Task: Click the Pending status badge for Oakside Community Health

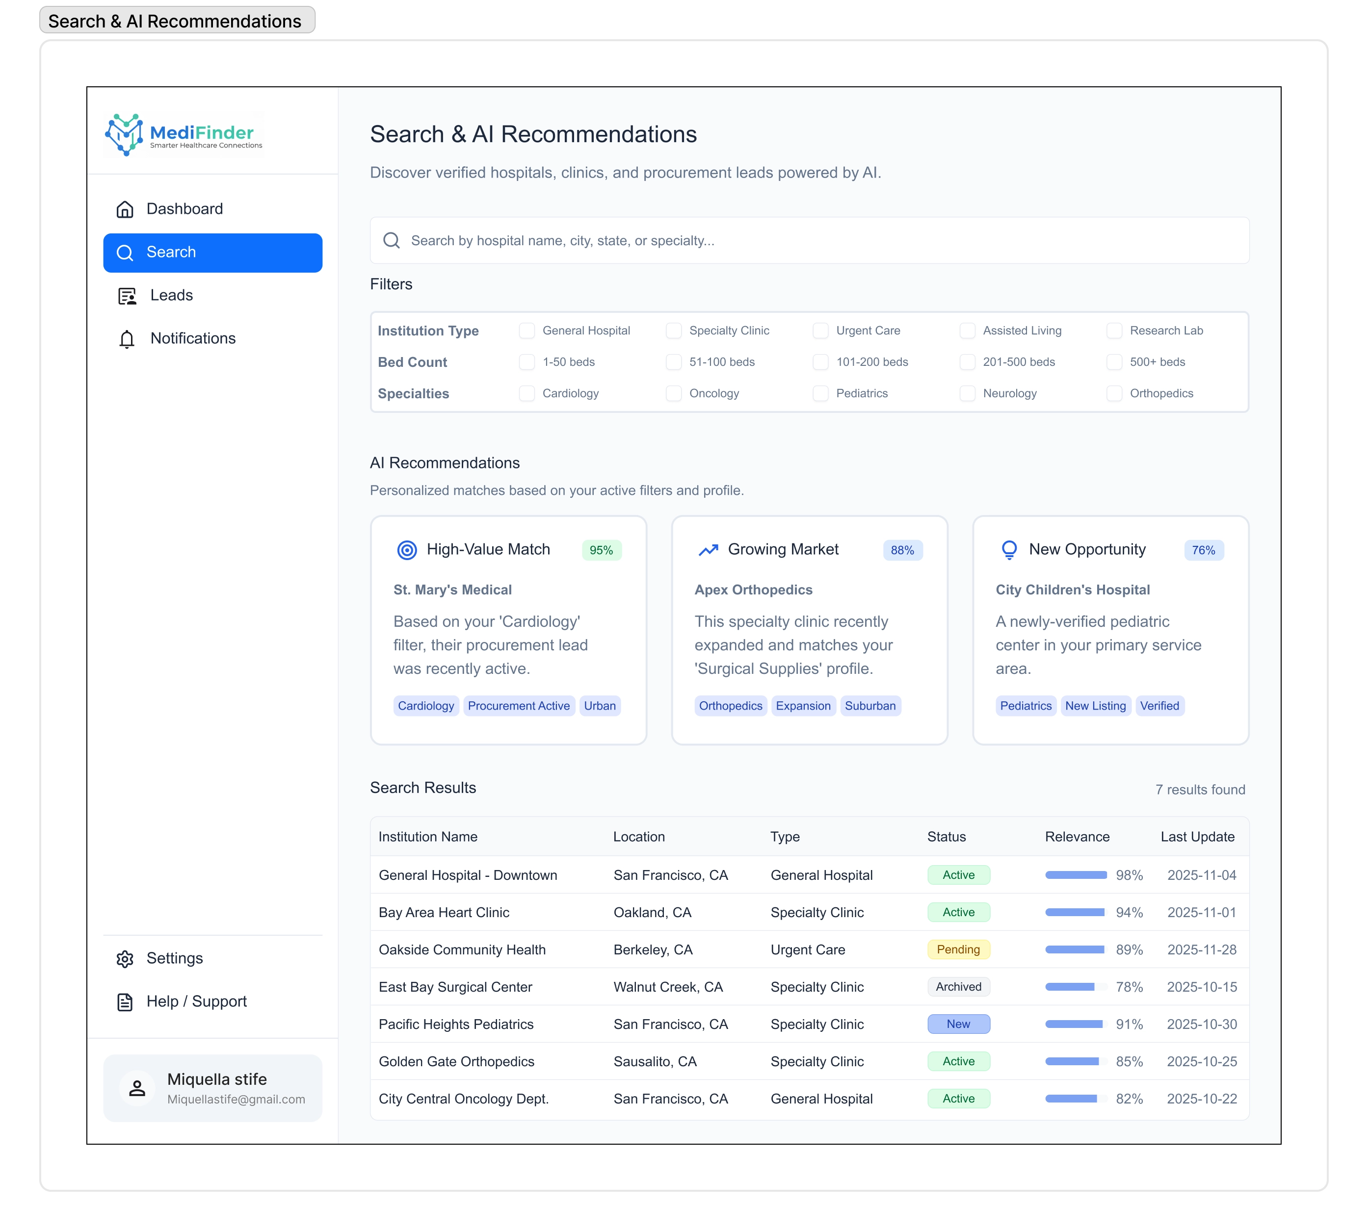Action: pos(958,949)
